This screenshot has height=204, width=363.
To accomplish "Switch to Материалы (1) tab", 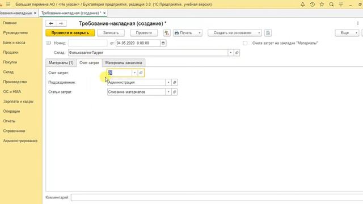I will pos(61,63).
